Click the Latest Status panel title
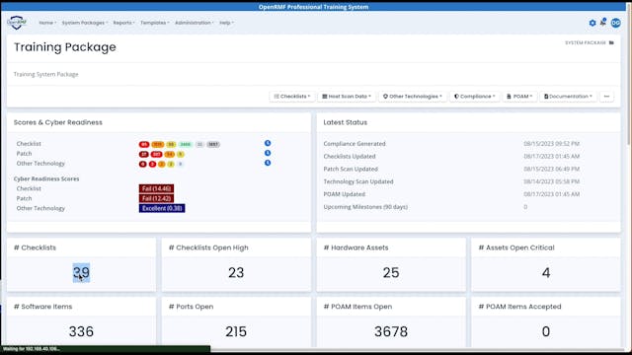This screenshot has height=355, width=632. click(345, 122)
